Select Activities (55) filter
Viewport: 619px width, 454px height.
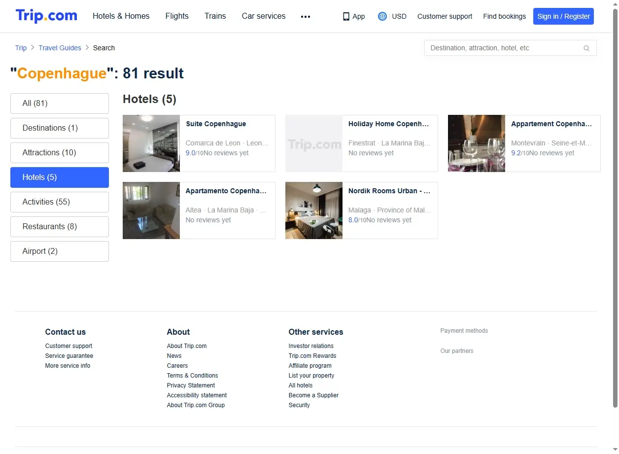[x=60, y=202]
